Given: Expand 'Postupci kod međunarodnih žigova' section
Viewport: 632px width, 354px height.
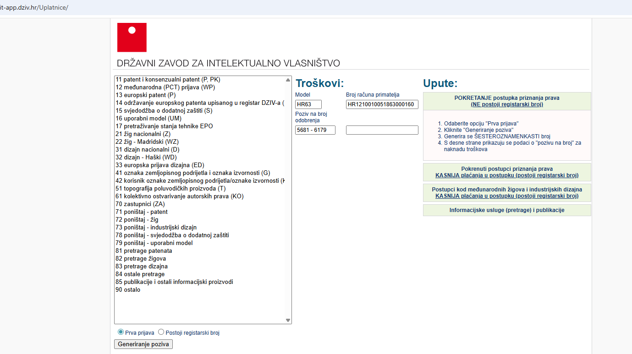Looking at the screenshot, I should 506,192.
